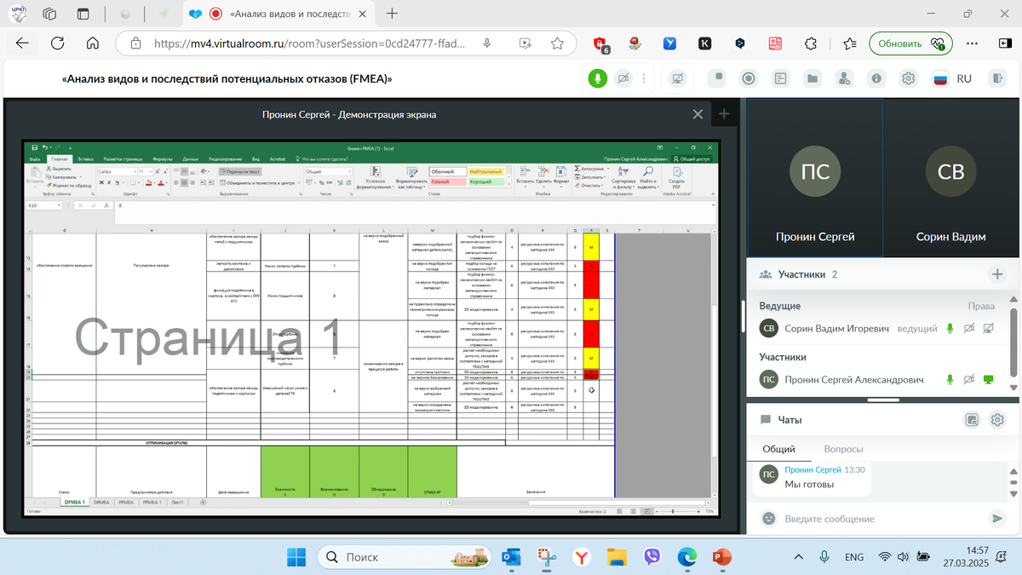Open PowerPoint from the taskbar
This screenshot has width=1022, height=575.
tap(722, 557)
